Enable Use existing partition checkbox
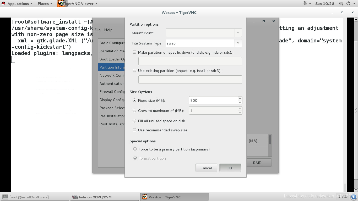The width and height of the screenshot is (358, 201). 134,70
